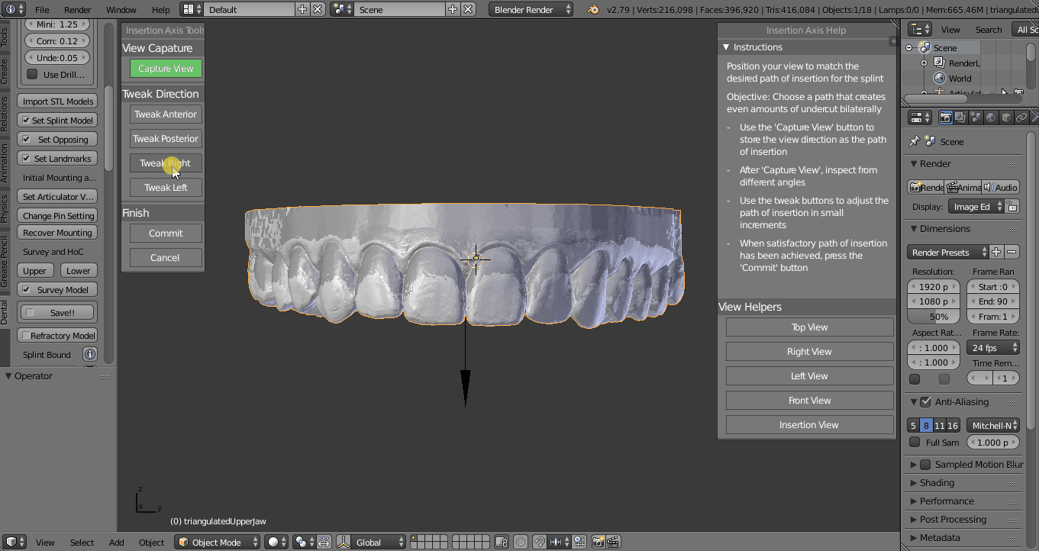Expand the Performance panel

(x=946, y=501)
